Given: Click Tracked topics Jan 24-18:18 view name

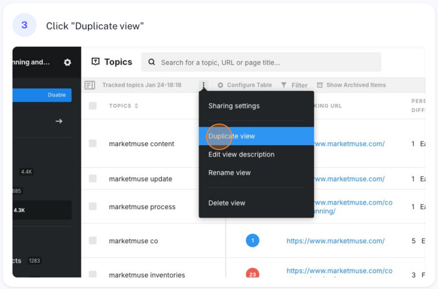Looking at the screenshot, I should [x=142, y=85].
